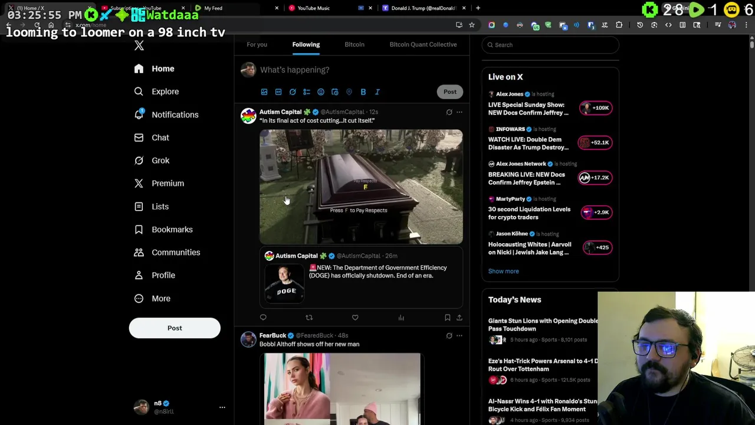
Task: Share the Autism Capital post
Action: pos(459,318)
